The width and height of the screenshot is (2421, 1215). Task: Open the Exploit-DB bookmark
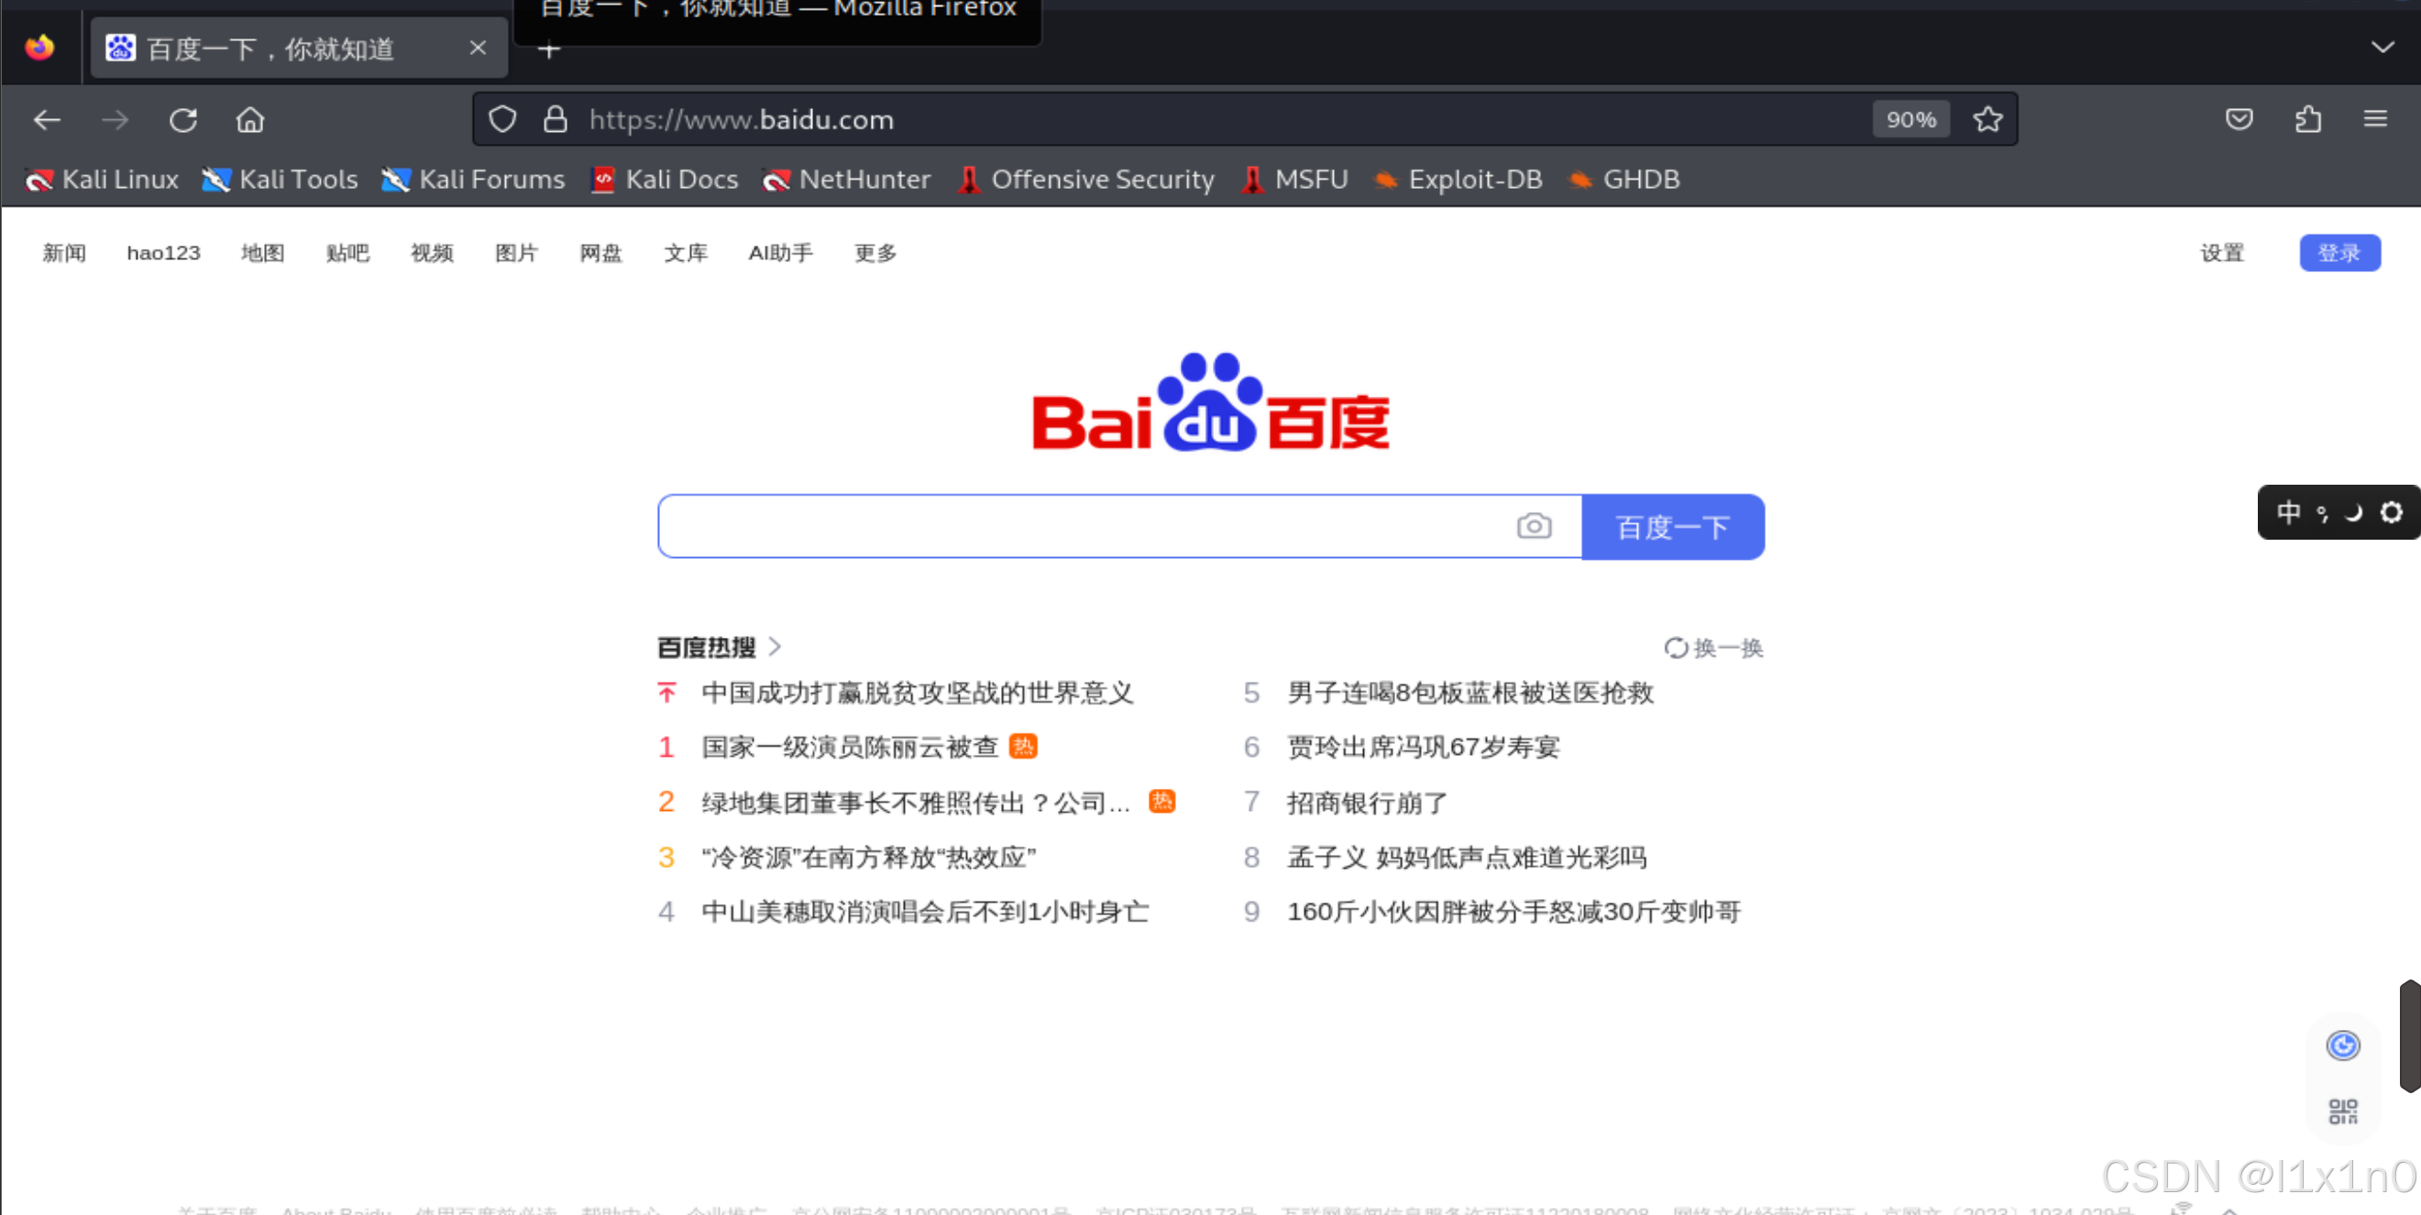[1458, 180]
